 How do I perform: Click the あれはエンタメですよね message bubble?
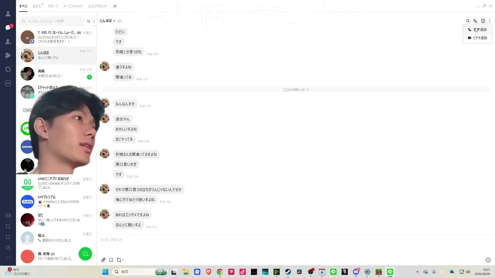tap(132, 215)
